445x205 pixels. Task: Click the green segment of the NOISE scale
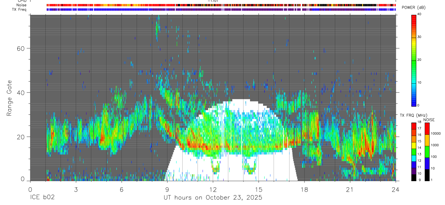pos(427,152)
